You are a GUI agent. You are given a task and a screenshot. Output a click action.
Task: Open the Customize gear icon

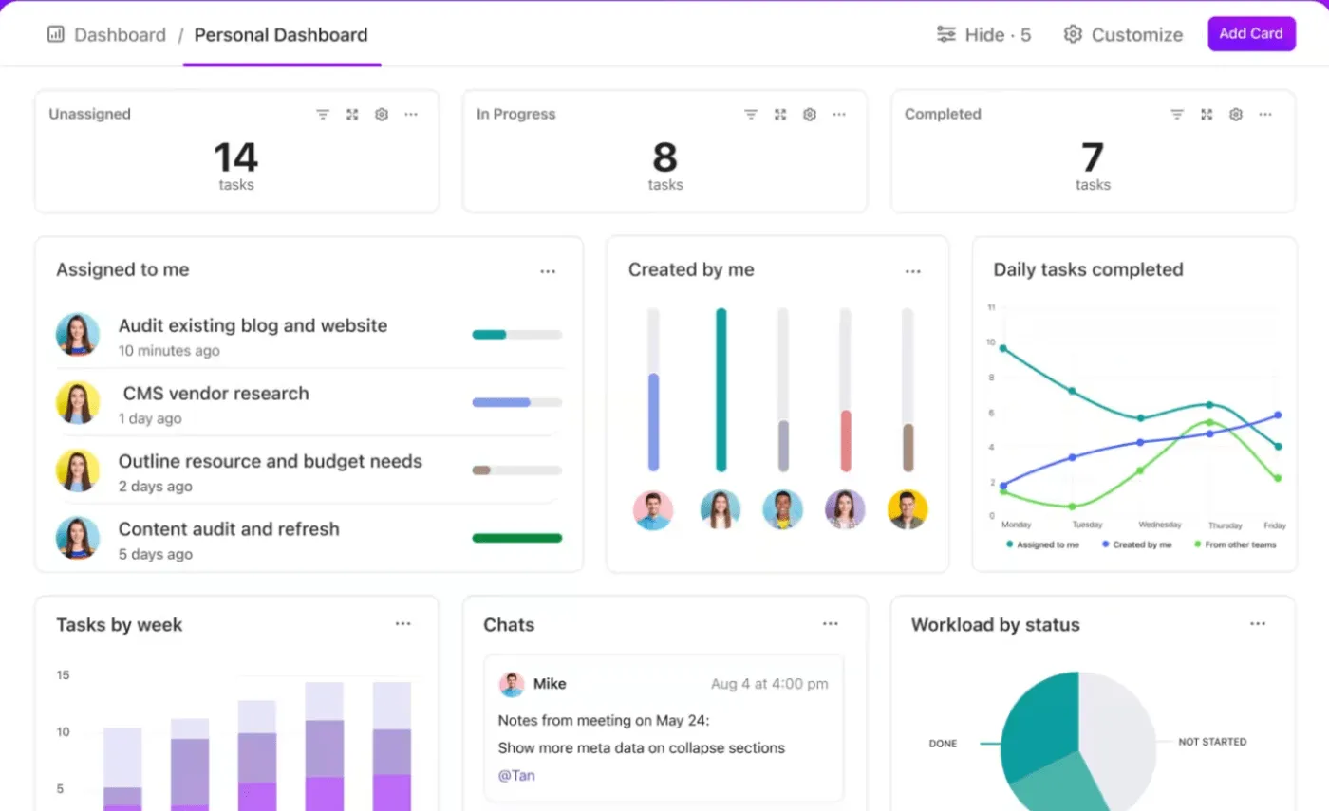(x=1073, y=34)
